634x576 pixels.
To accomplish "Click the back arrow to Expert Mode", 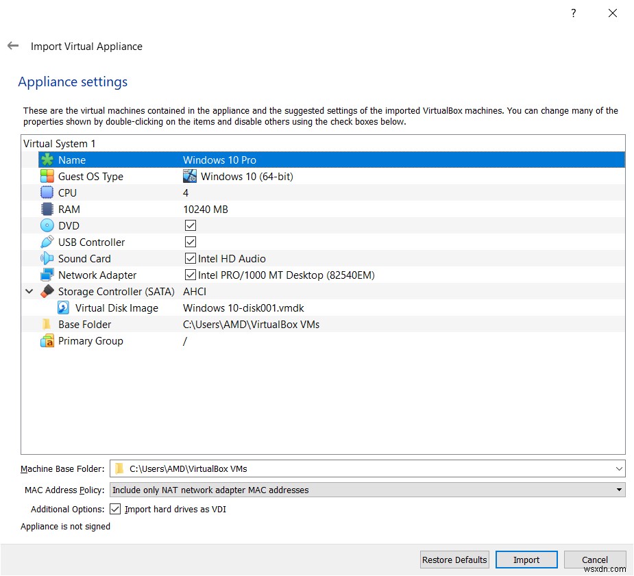I will tap(12, 46).
